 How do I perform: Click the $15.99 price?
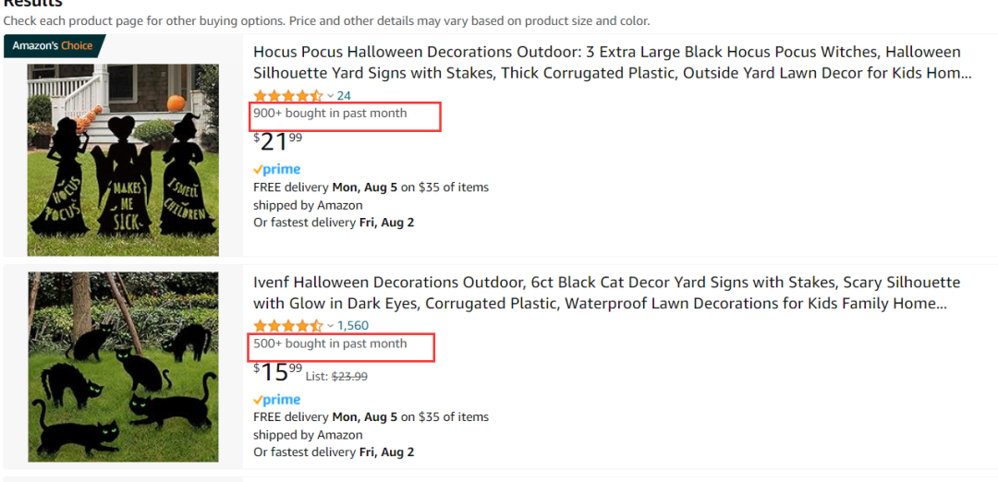click(x=277, y=371)
